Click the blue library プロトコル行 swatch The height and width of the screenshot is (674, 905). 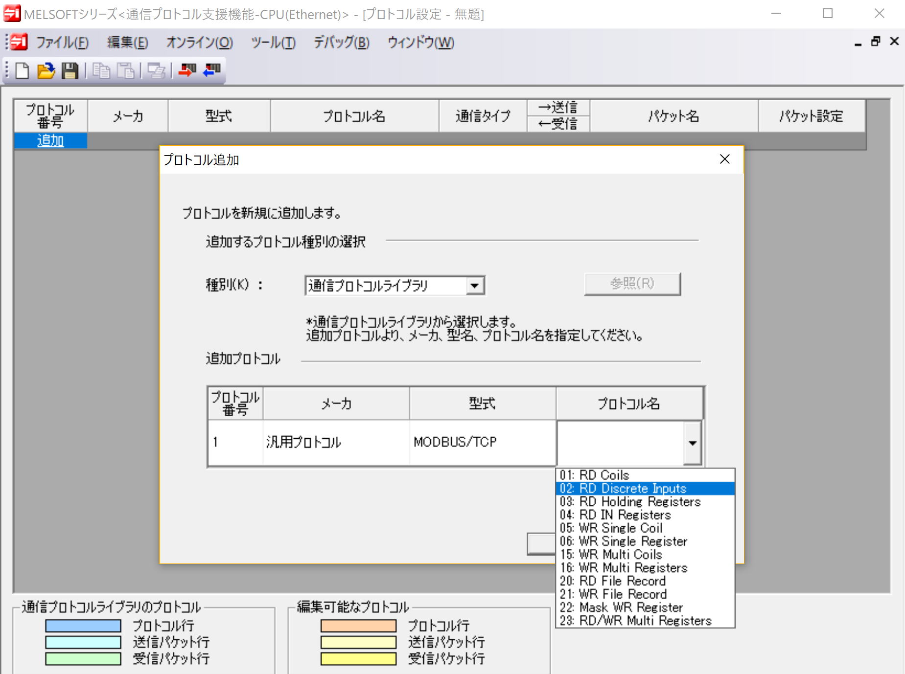click(x=83, y=626)
